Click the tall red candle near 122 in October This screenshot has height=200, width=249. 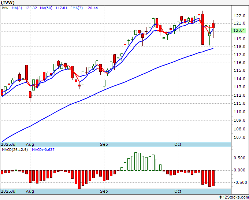(202, 29)
